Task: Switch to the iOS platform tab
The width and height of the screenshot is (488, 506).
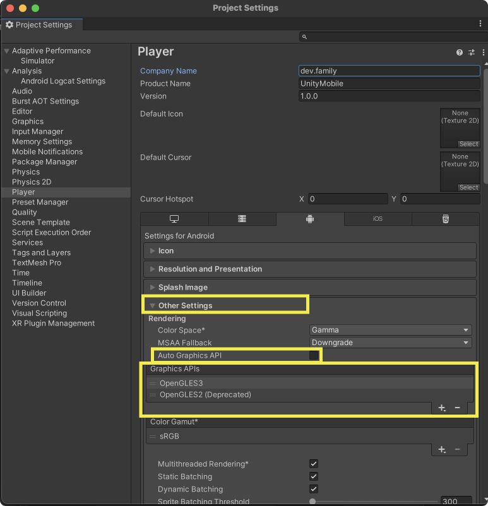Action: [x=378, y=219]
